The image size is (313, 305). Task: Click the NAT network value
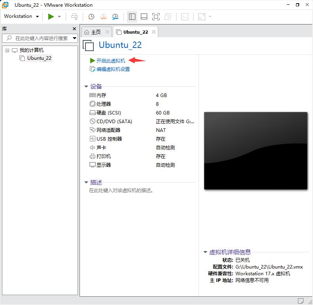click(x=161, y=130)
